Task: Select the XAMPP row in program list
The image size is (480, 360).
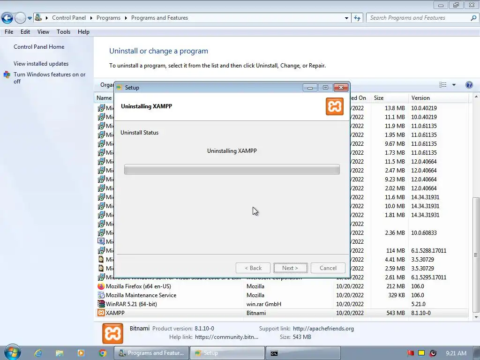Action: pos(281,313)
